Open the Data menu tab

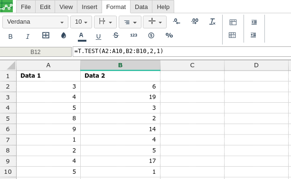coord(141,7)
